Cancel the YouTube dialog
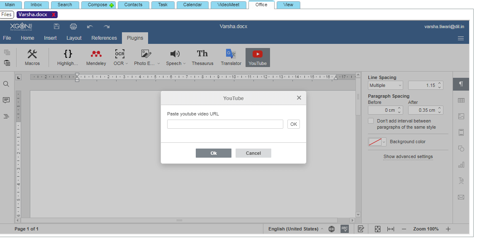 pyautogui.click(x=253, y=153)
